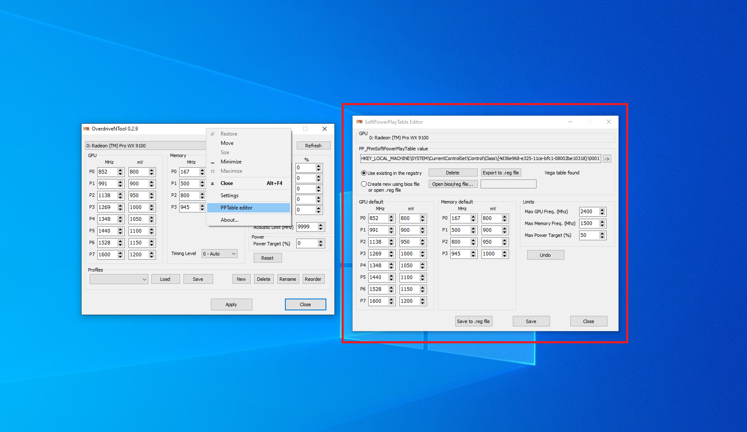Choose 'Move' from the system menu
This screenshot has height=432, width=747.
point(249,143)
